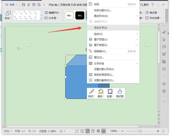This screenshot has height=136, width=170.
Task: Click the zoom out minus button
Action: 123,131
